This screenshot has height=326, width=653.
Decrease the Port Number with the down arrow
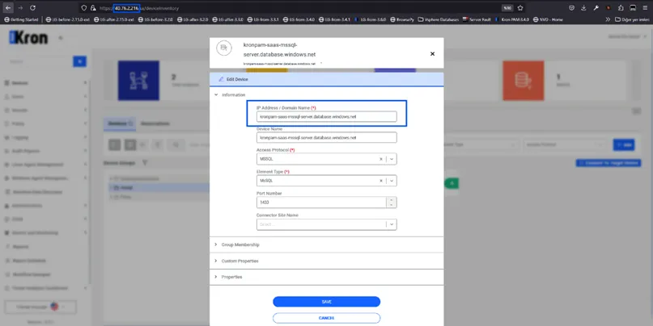pos(391,205)
